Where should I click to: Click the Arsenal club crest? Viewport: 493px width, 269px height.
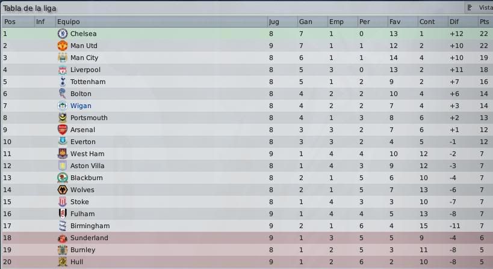click(x=63, y=130)
